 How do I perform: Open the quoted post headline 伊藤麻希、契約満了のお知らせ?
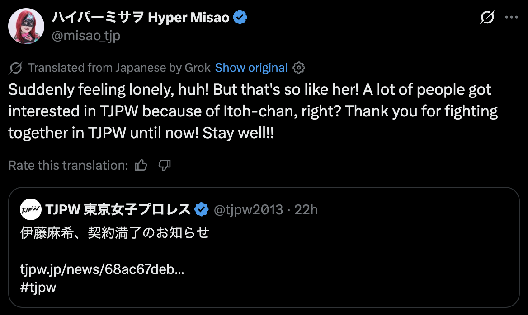(x=115, y=233)
